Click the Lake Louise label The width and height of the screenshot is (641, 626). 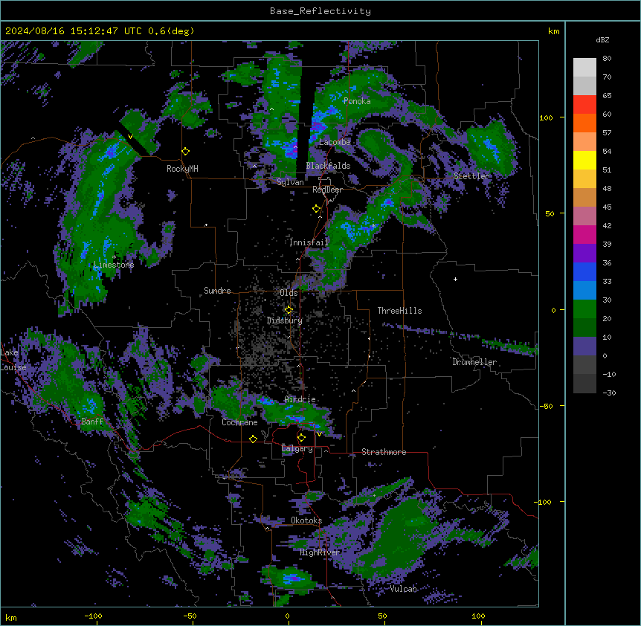coord(12,360)
